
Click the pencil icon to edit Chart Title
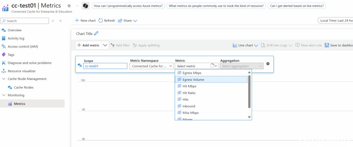point(96,33)
